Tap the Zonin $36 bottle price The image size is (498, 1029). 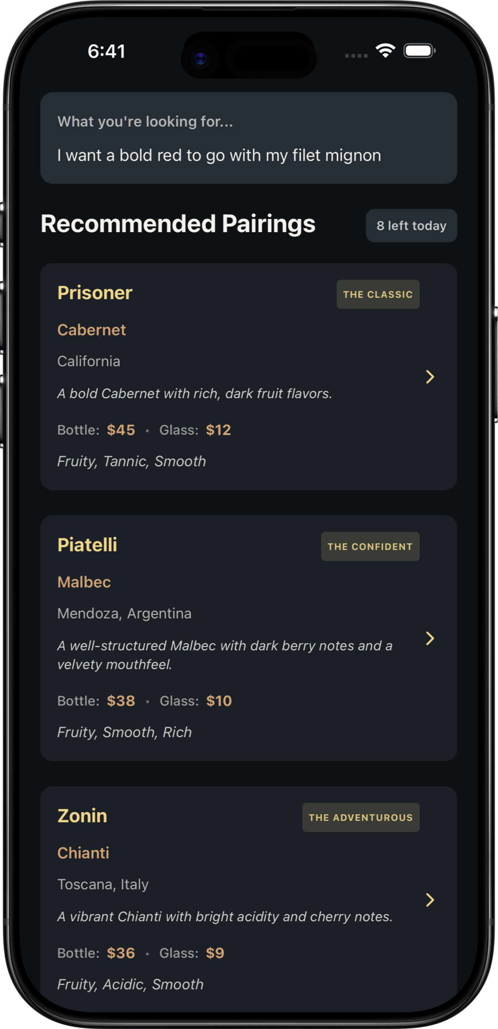coord(121,953)
